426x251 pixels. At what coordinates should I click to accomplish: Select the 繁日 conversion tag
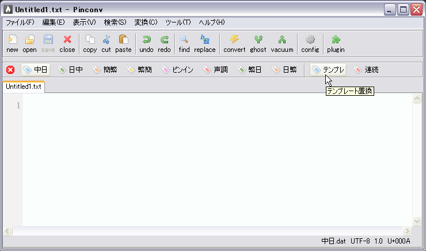pyautogui.click(x=250, y=70)
